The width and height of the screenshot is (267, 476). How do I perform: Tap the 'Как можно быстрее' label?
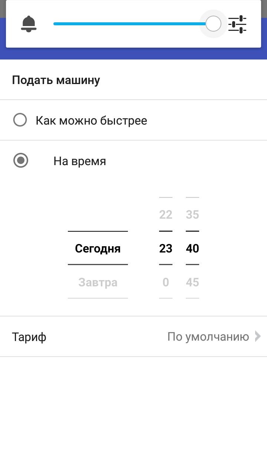[91, 120]
